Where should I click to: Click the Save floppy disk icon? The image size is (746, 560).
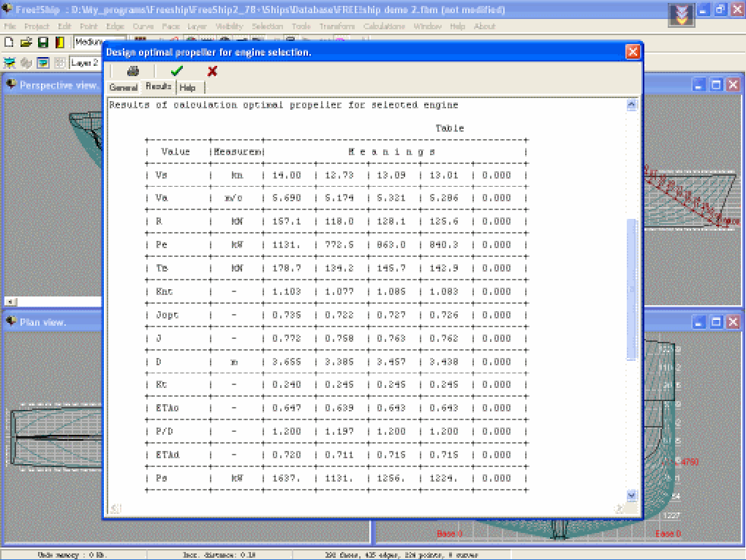click(43, 42)
